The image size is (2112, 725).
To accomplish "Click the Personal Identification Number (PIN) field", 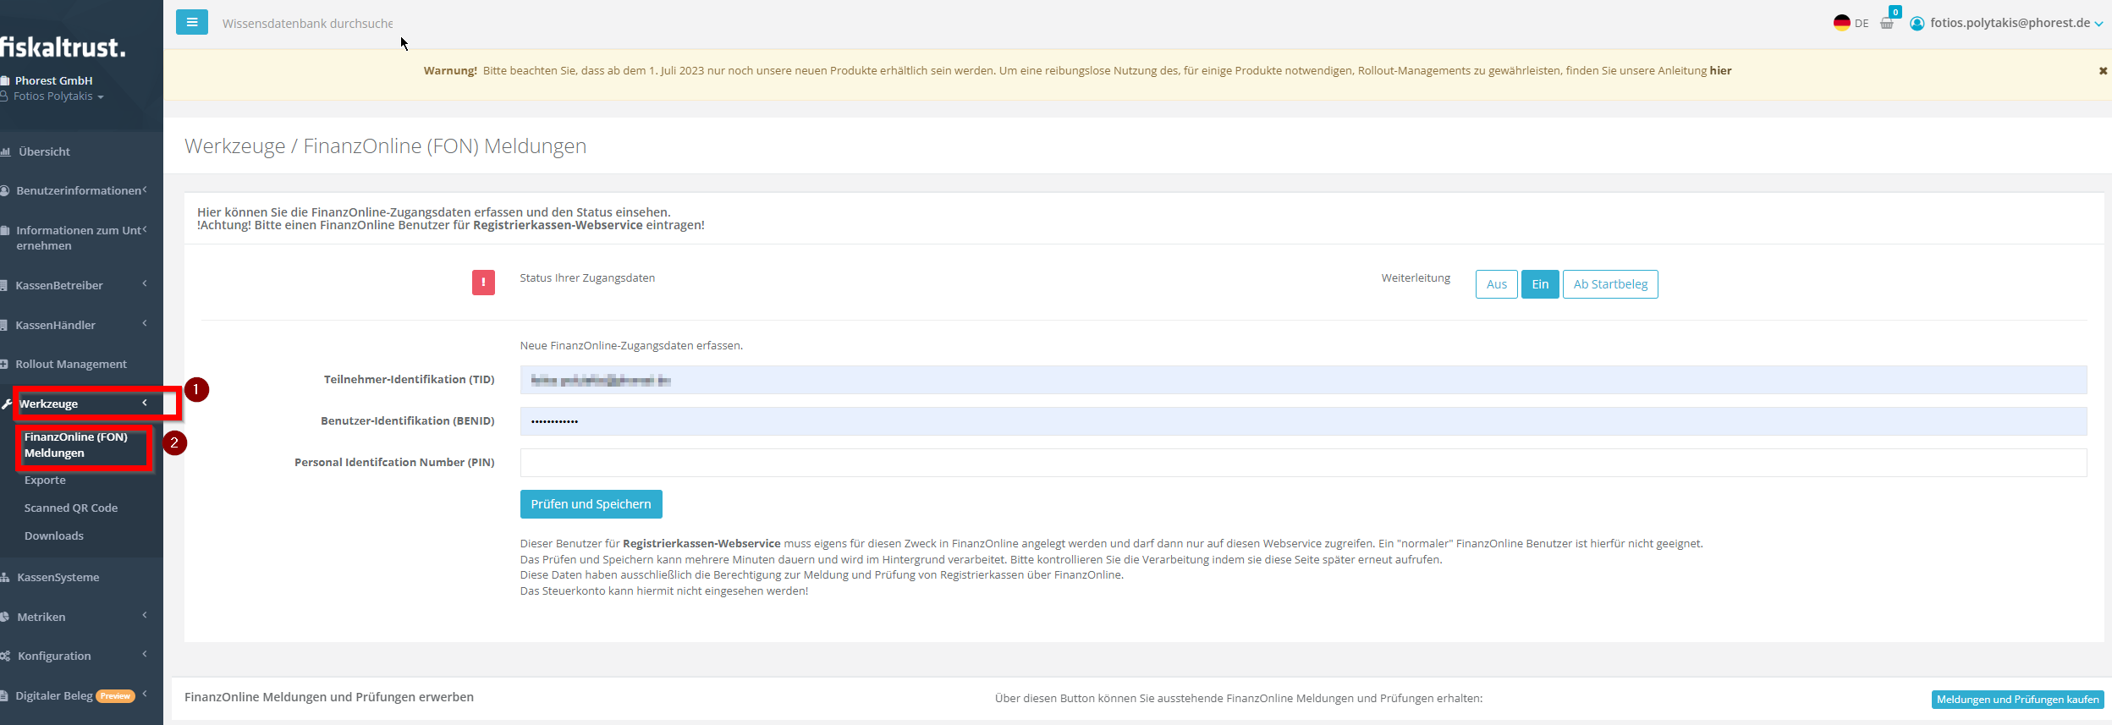I will (x=1303, y=463).
